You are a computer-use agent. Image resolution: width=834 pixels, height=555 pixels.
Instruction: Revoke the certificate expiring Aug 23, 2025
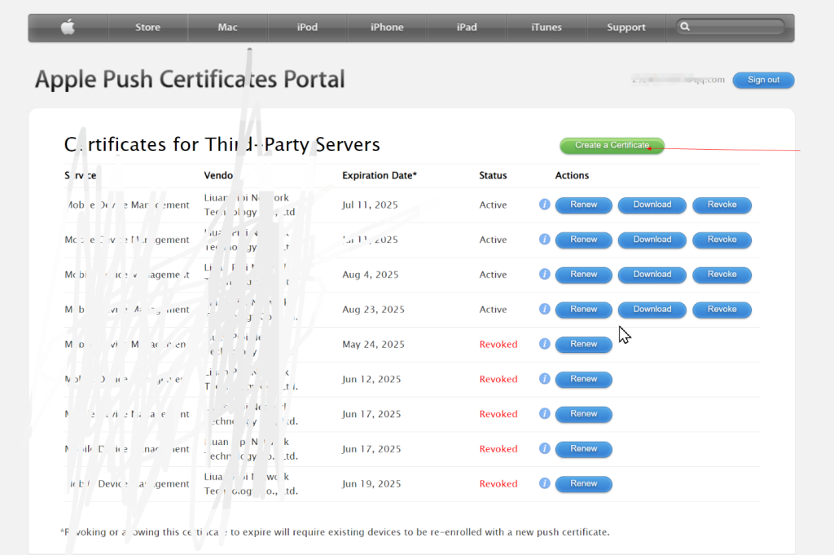click(722, 310)
